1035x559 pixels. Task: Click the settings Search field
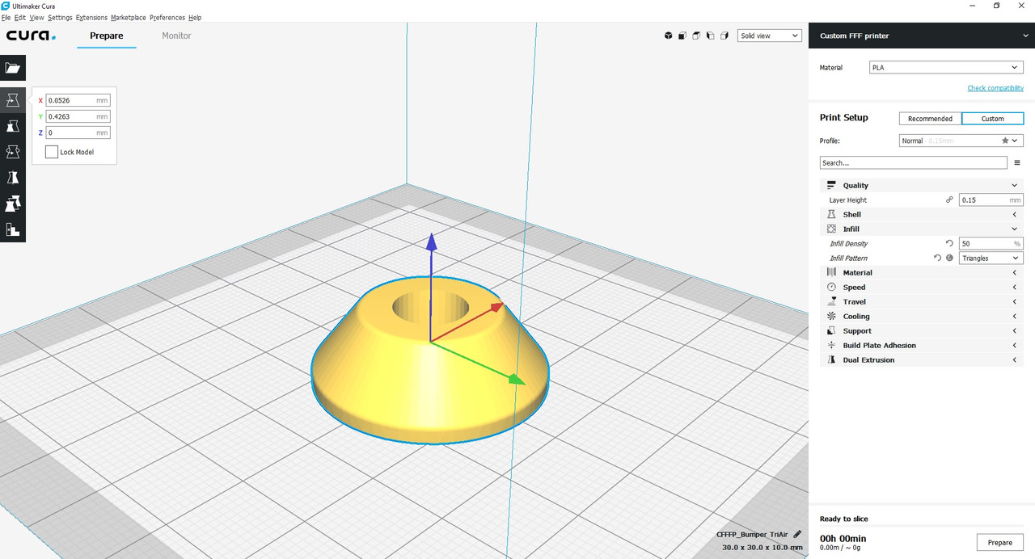pos(914,162)
